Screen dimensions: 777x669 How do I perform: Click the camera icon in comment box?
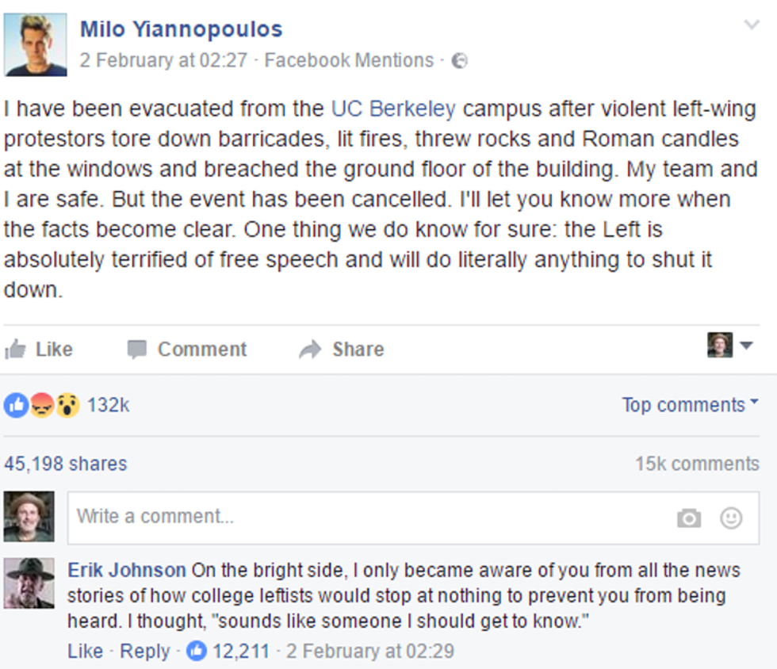pyautogui.click(x=689, y=518)
